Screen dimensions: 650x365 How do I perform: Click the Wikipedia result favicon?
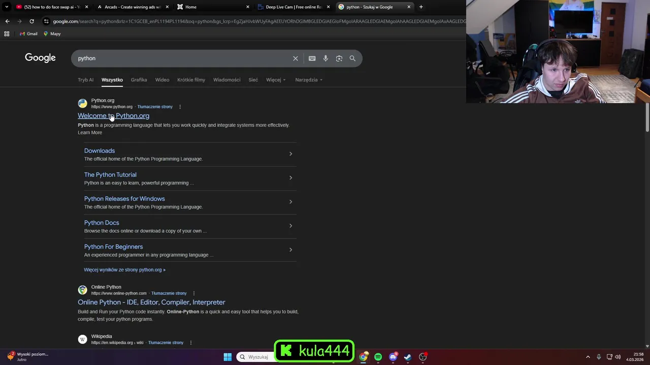[82, 339]
